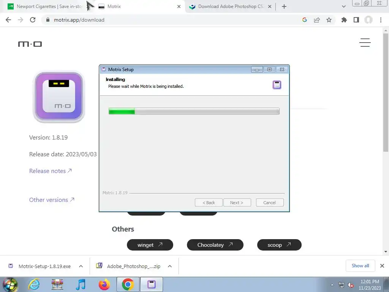Viewport: 389px width, 292px height.
Task: Click the site lock icon in address bar
Action: click(48, 20)
